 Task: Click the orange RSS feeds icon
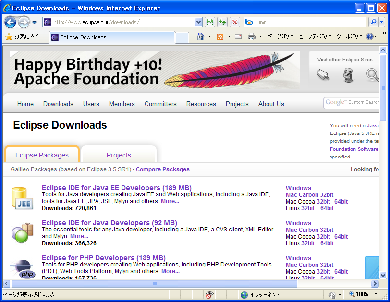click(220, 37)
